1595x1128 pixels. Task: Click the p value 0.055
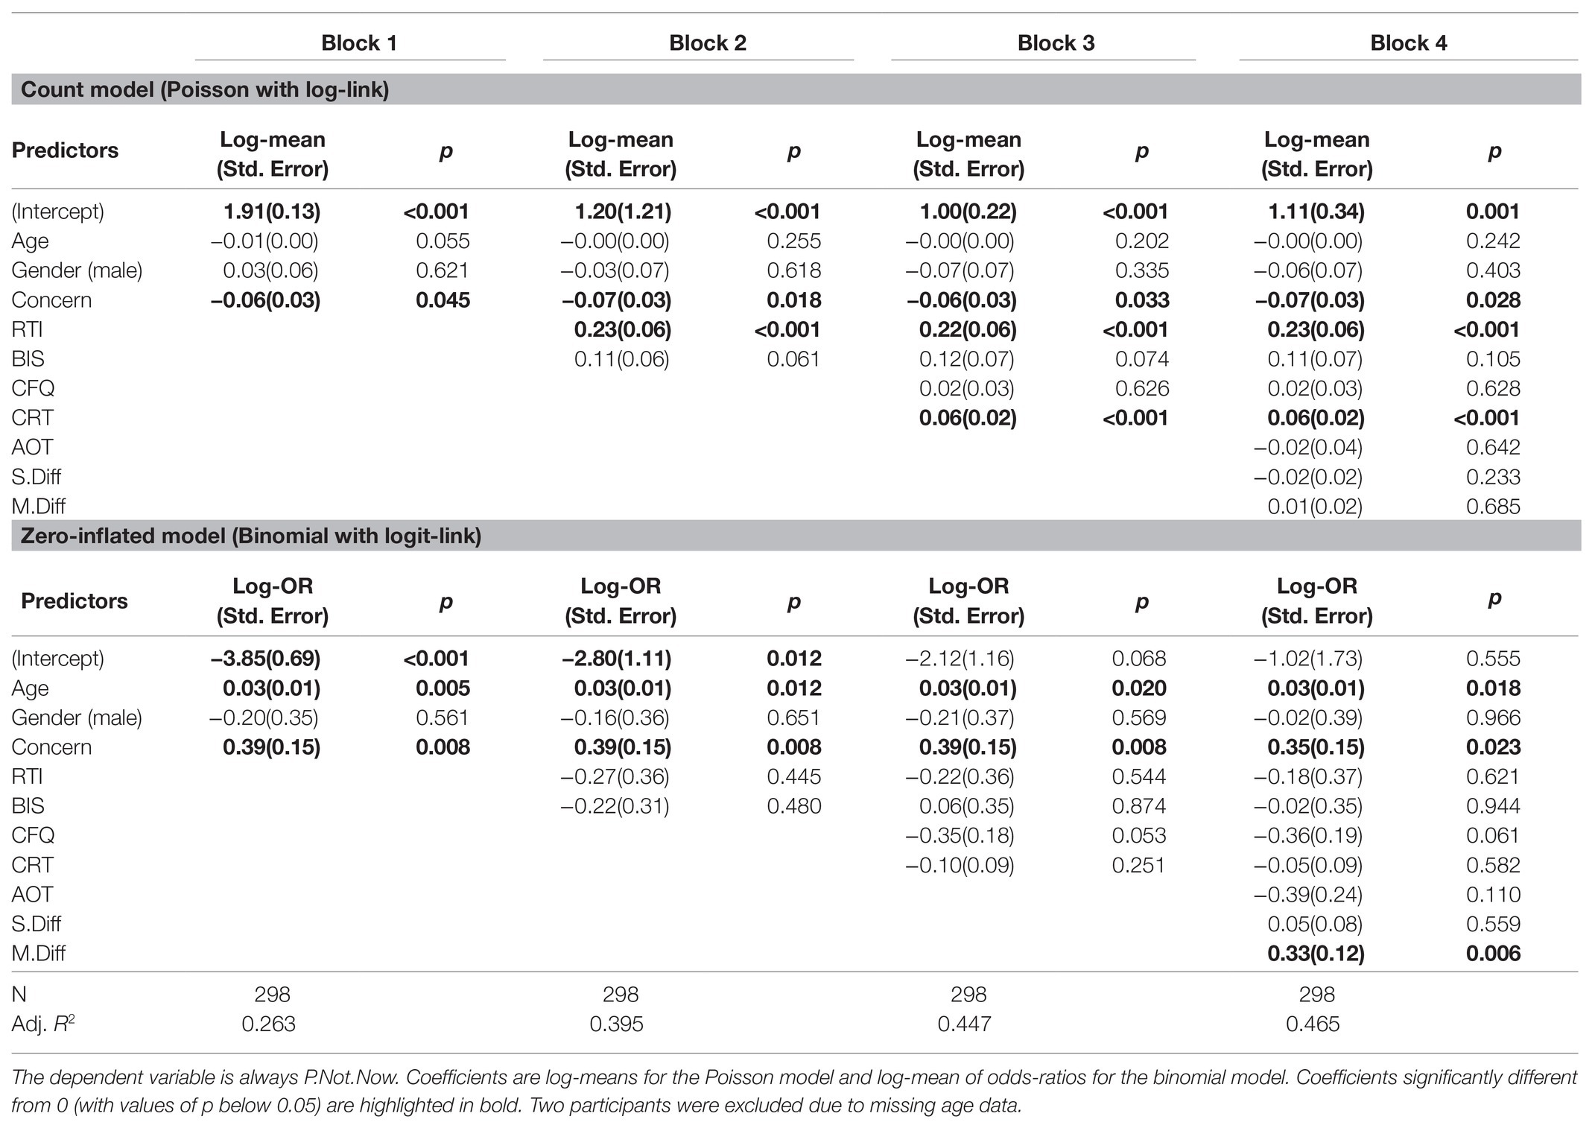443,241
